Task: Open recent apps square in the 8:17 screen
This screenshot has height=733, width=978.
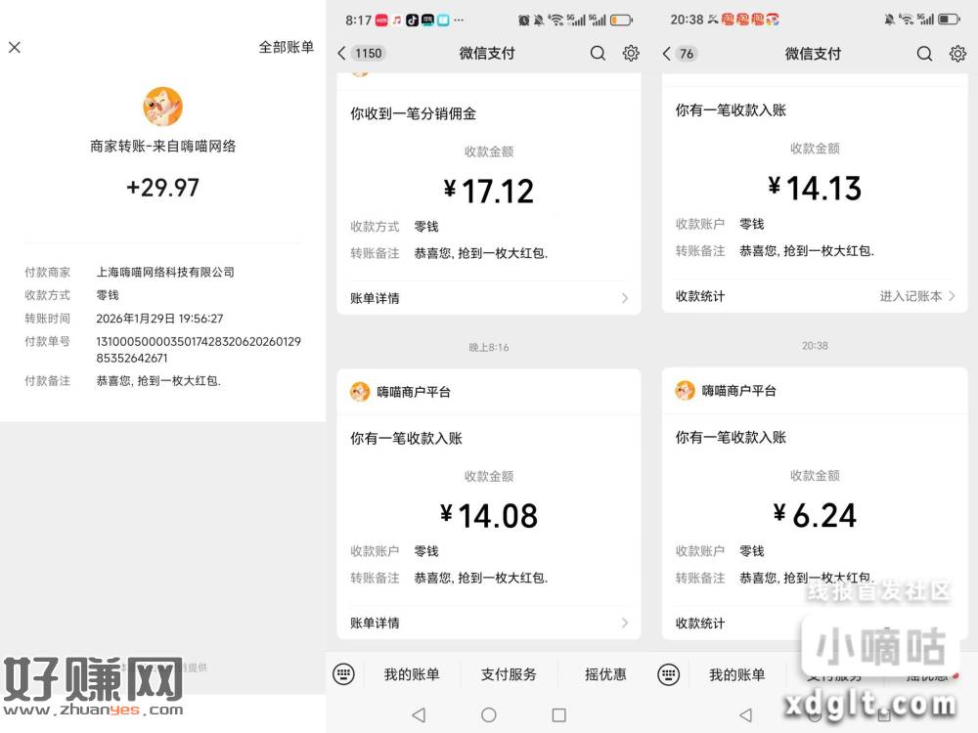Action: pos(558,715)
